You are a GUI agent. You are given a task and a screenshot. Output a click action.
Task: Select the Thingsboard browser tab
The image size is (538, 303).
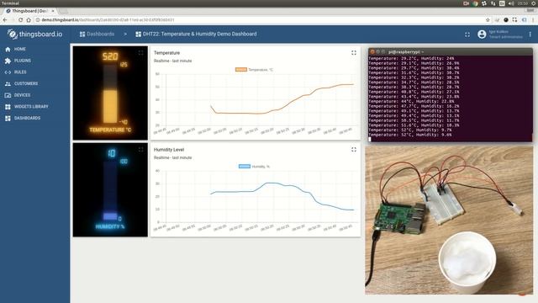click(x=29, y=11)
